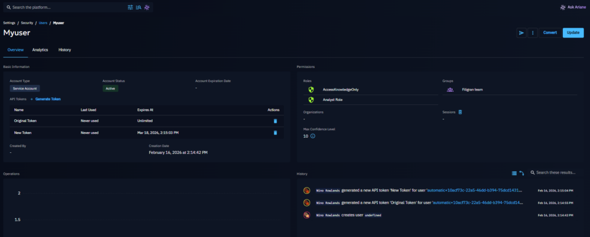Screen dimensions: 590x237
Task: Delete the New Token using trash icon
Action: (275, 133)
